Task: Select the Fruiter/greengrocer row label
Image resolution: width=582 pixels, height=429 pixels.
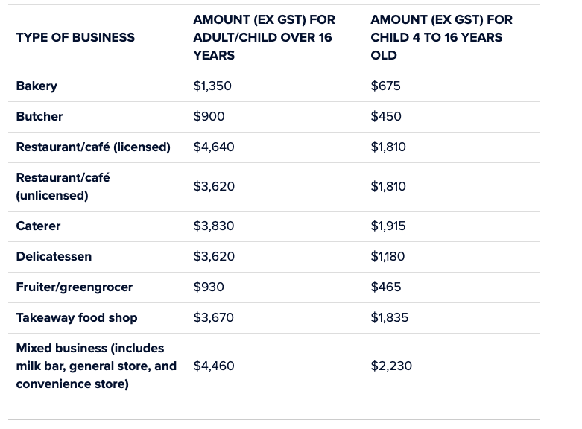Action: (x=75, y=287)
